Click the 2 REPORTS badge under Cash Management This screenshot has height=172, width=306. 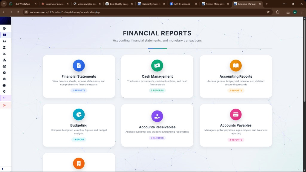point(157,90)
